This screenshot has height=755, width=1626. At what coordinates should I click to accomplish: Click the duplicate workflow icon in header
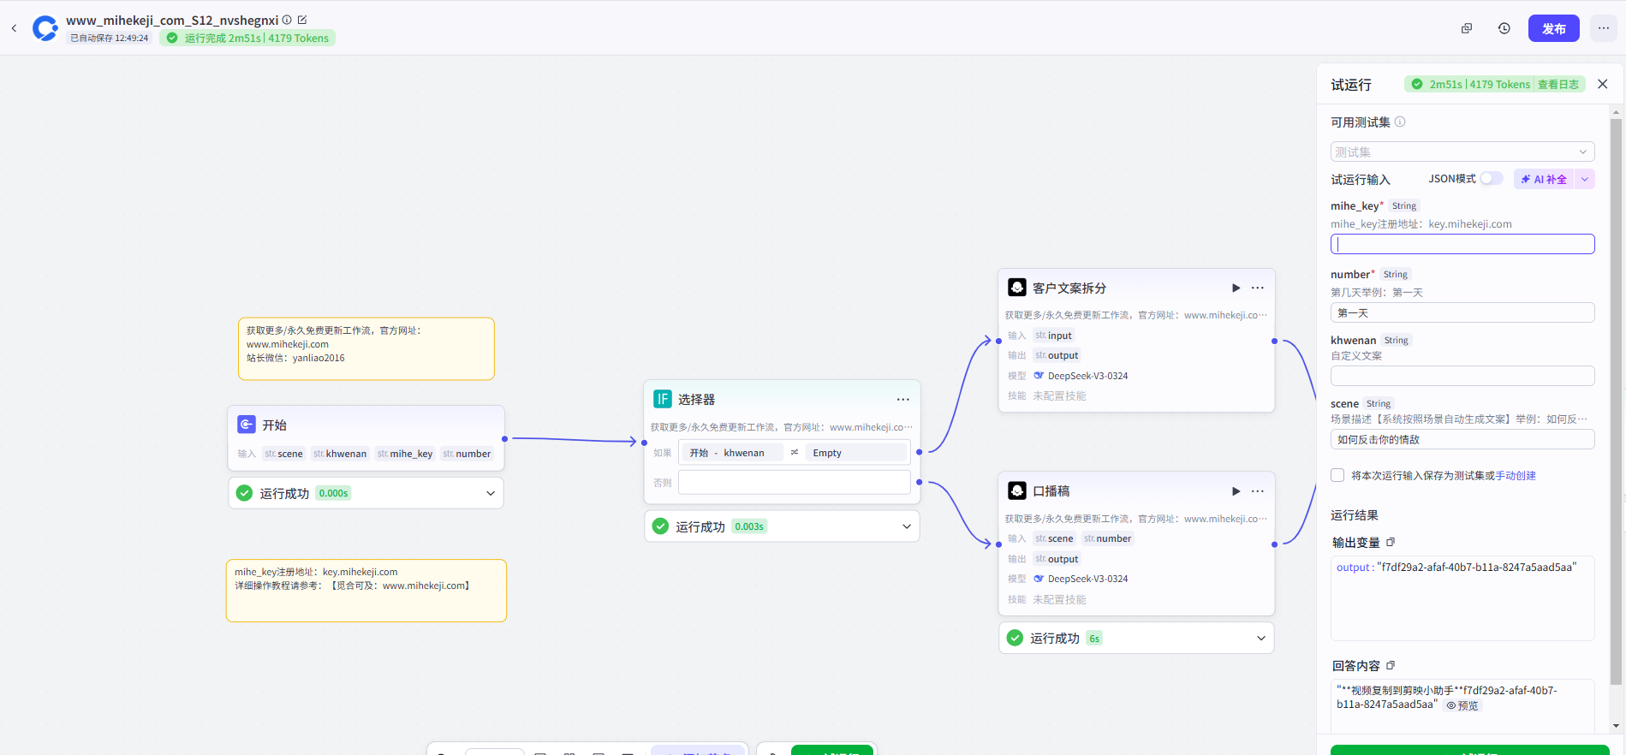pos(1466,28)
